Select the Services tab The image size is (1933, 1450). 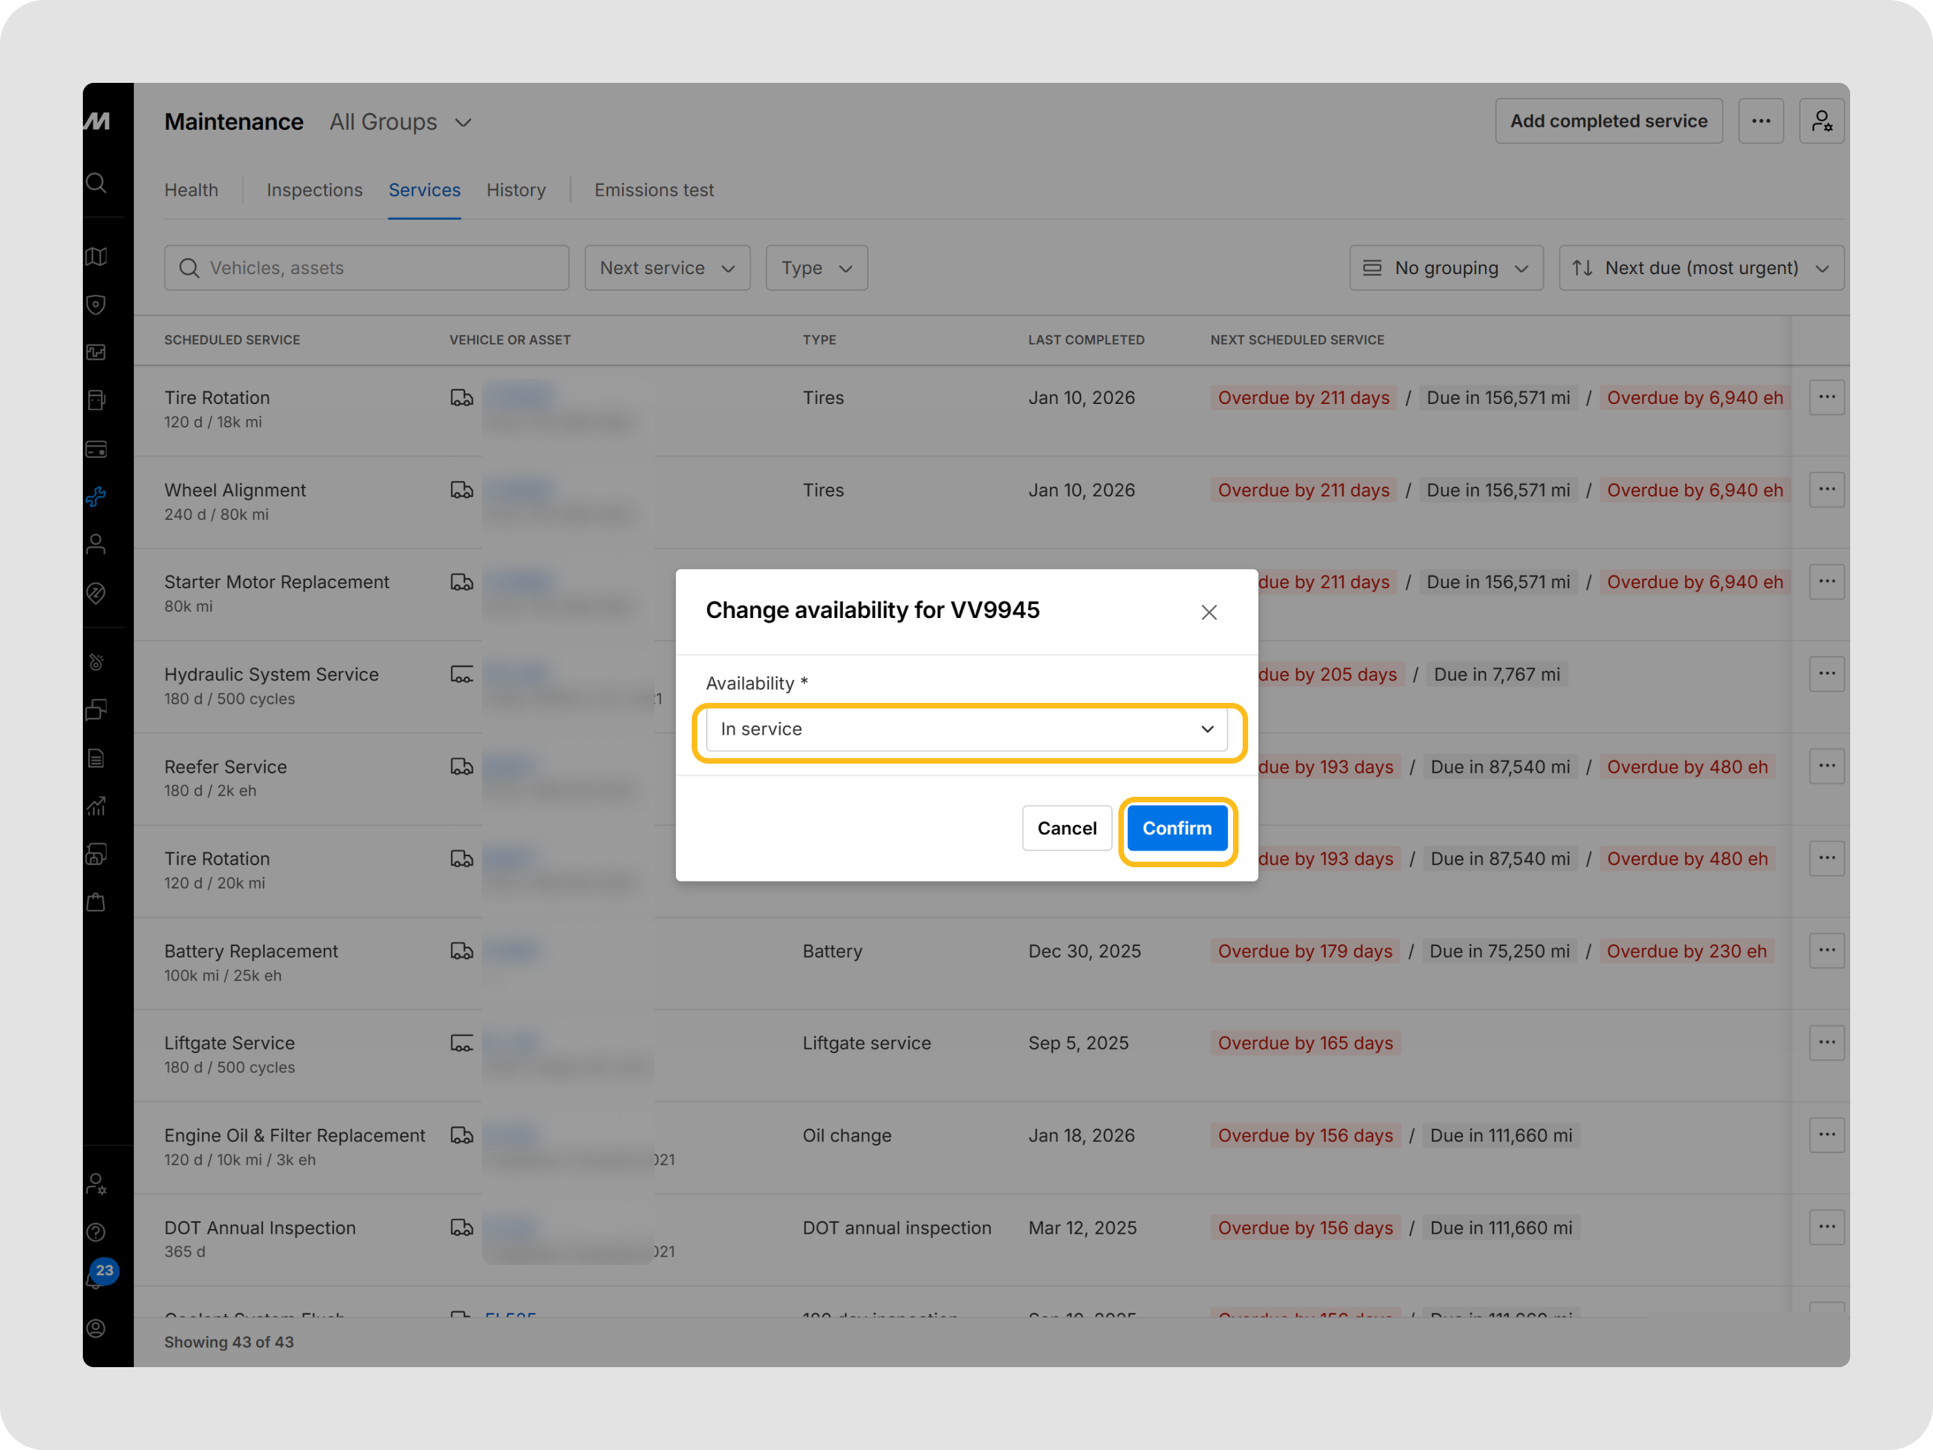click(425, 190)
